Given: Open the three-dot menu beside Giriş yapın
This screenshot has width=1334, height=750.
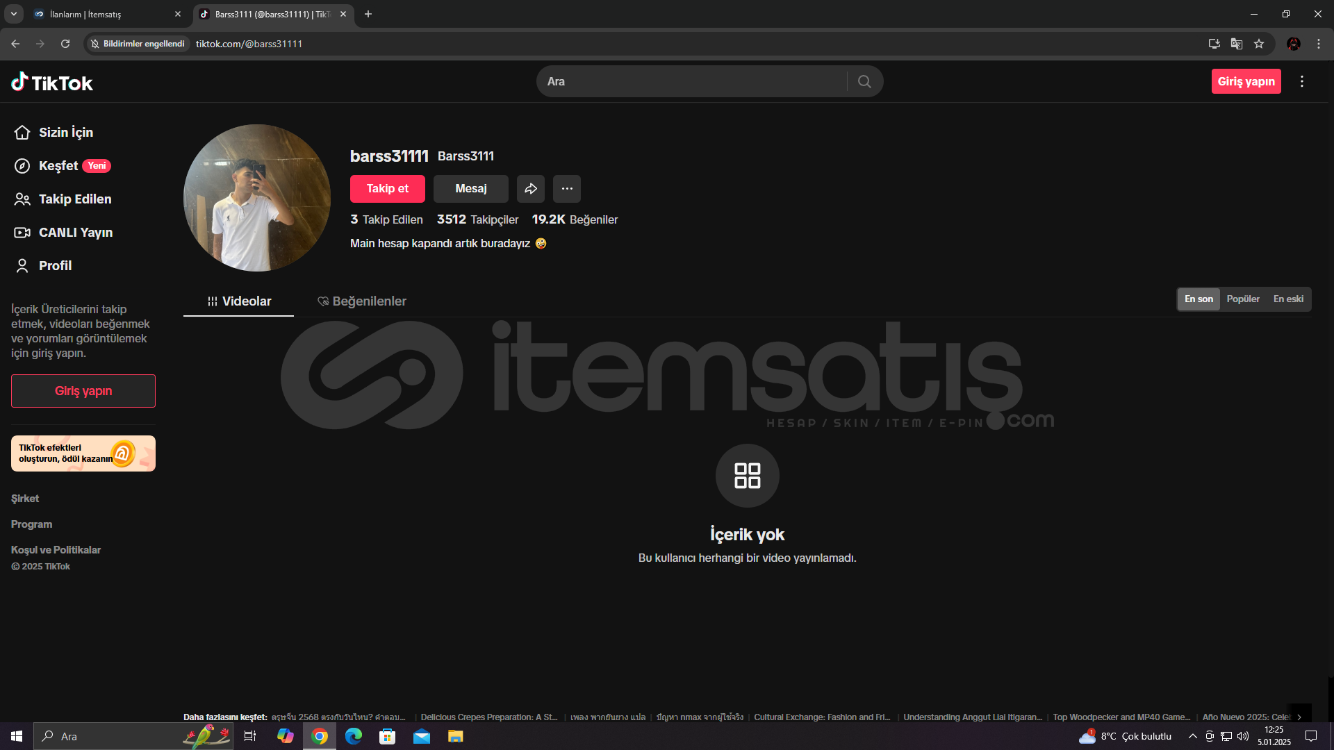Looking at the screenshot, I should click(1302, 81).
